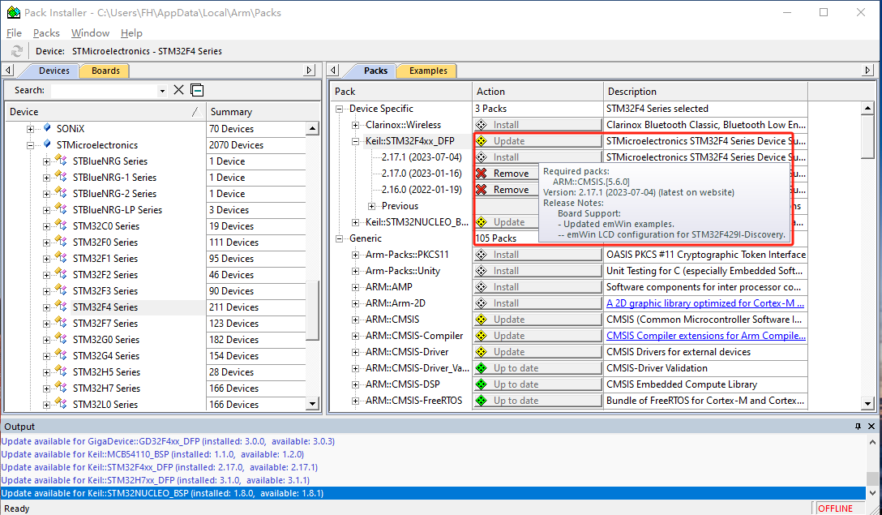Open the search field dropdown arrow

coord(162,91)
